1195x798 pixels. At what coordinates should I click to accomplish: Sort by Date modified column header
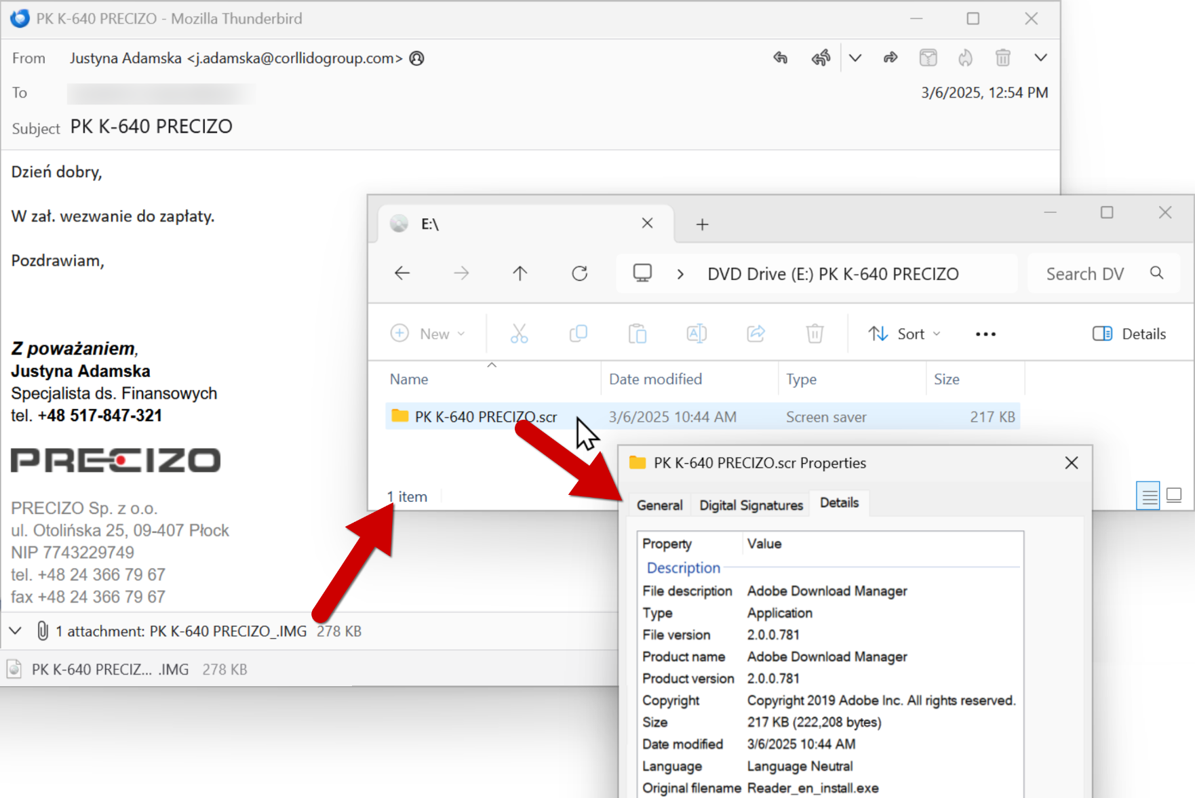click(655, 379)
